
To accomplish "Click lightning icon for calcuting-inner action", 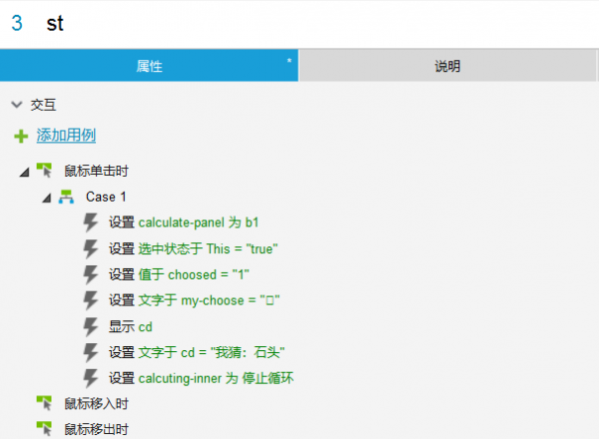I will (91, 378).
